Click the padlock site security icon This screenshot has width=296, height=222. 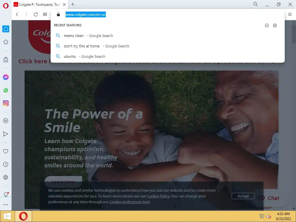58,14
